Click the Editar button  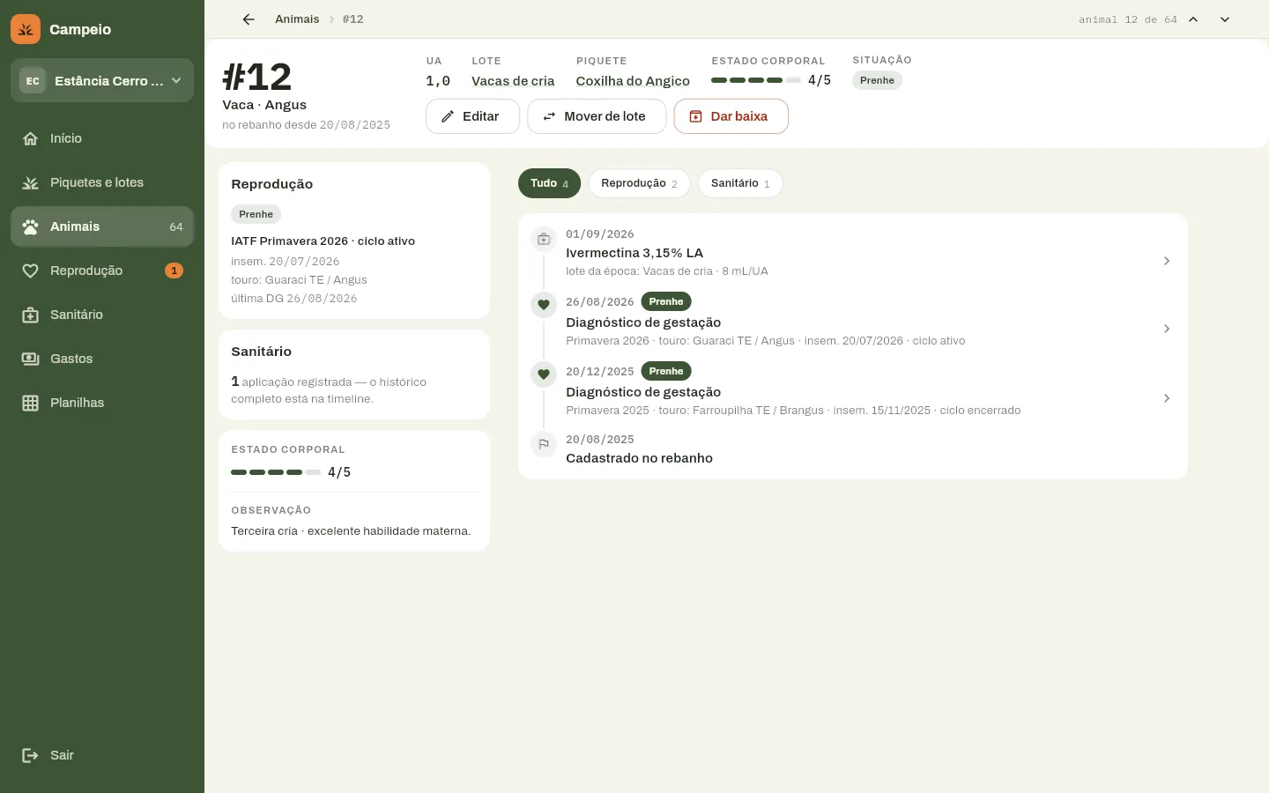click(x=472, y=116)
